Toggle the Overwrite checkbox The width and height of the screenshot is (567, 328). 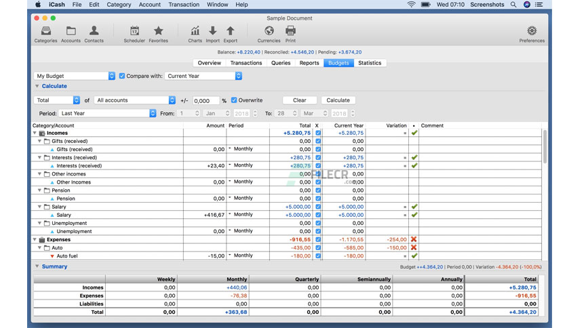(234, 100)
